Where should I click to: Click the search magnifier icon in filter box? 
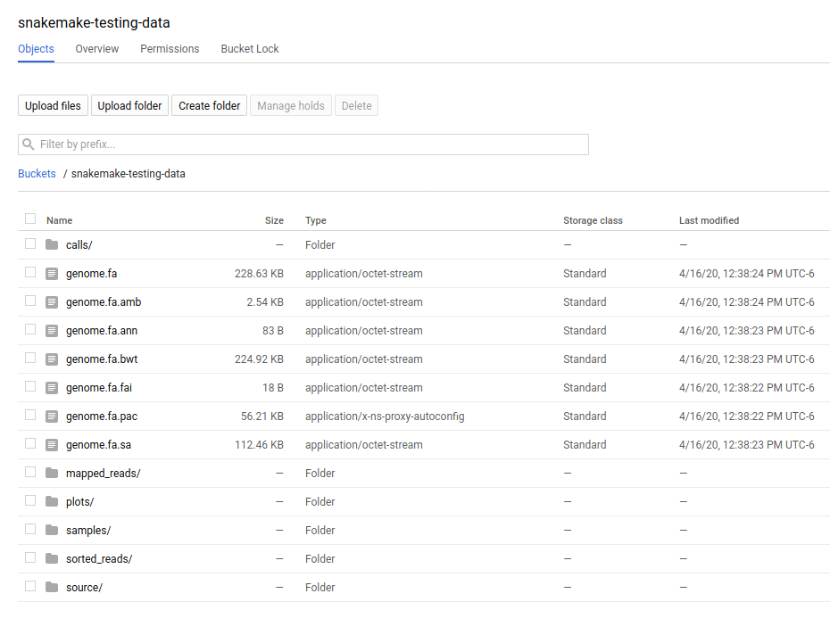[29, 144]
